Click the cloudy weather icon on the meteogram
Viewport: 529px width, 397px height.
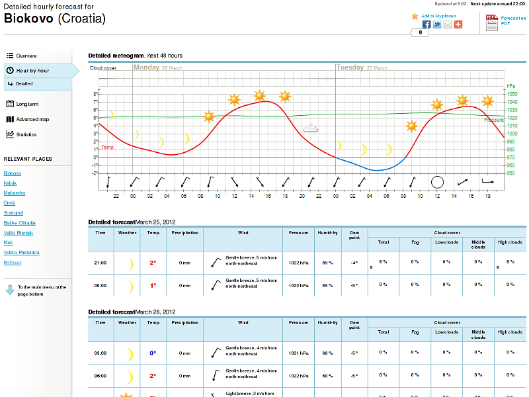311,127
